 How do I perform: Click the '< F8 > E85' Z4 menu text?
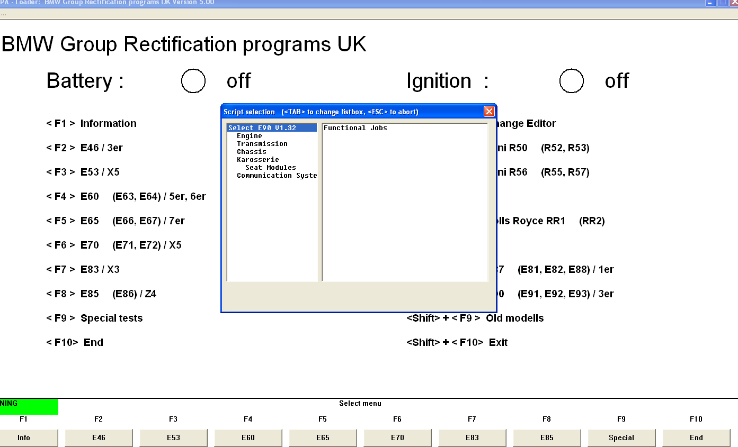point(101,294)
